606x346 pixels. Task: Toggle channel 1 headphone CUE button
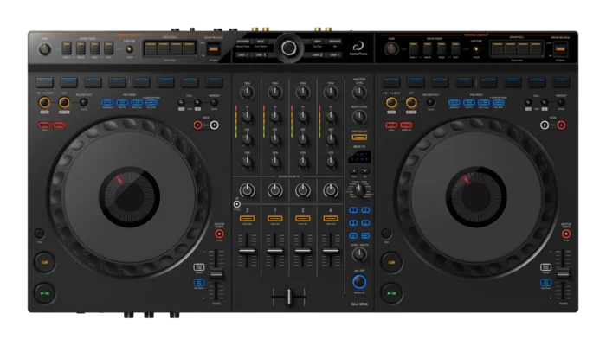(274, 220)
